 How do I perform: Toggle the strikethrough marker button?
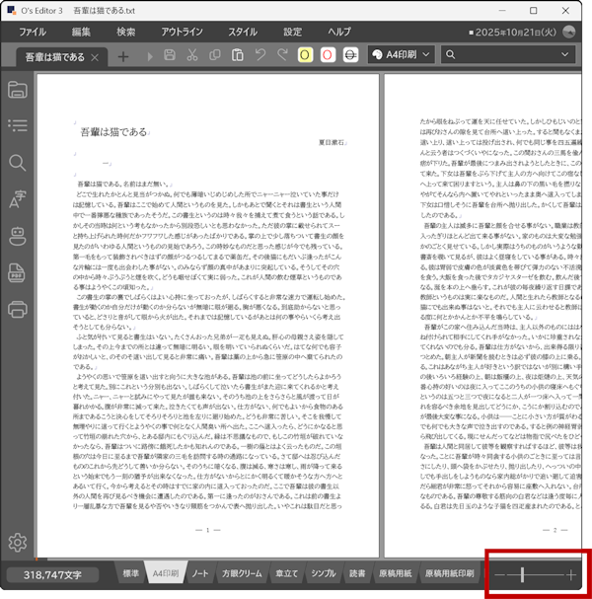[x=350, y=56]
